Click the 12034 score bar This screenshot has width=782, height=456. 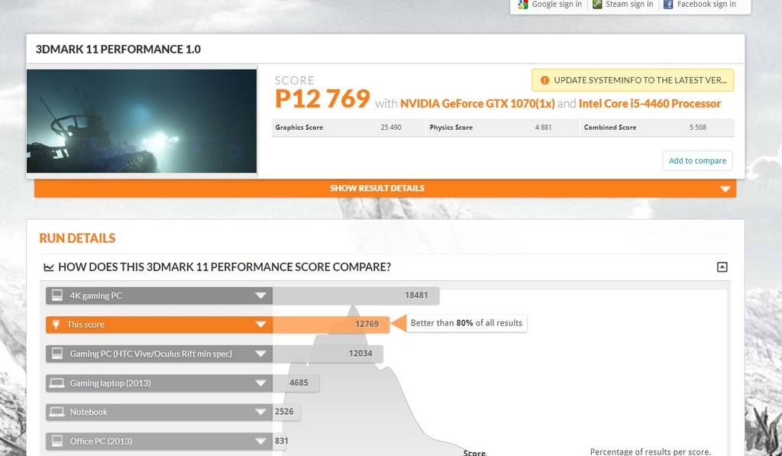(x=328, y=354)
